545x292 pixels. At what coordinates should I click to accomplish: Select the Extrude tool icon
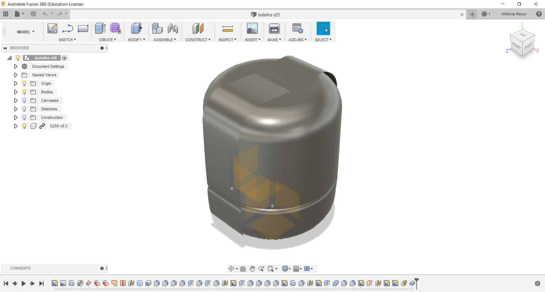(x=100, y=28)
